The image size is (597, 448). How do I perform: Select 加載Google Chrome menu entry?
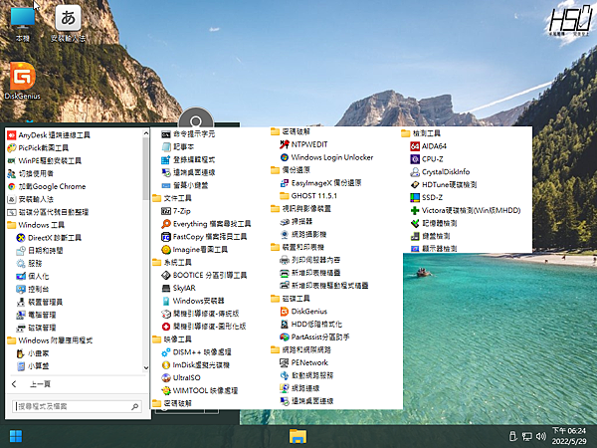[x=52, y=185]
